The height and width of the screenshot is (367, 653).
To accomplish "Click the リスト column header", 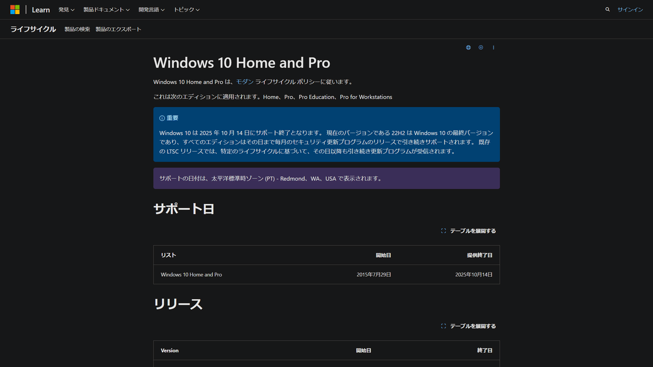I will pyautogui.click(x=169, y=255).
